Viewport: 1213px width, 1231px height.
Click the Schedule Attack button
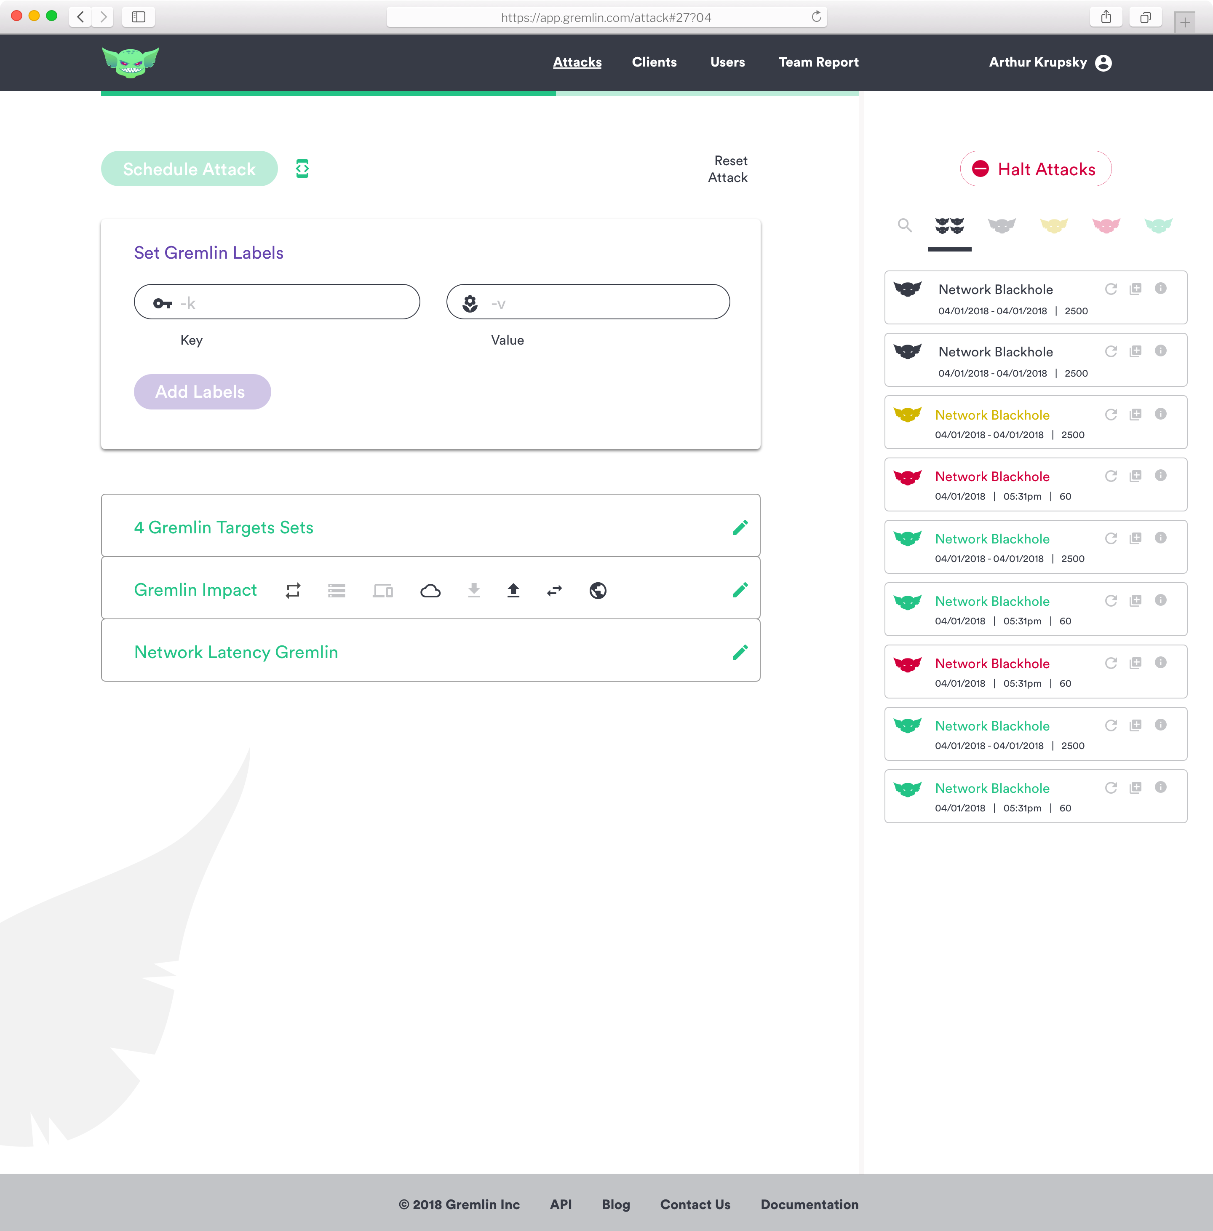click(189, 169)
